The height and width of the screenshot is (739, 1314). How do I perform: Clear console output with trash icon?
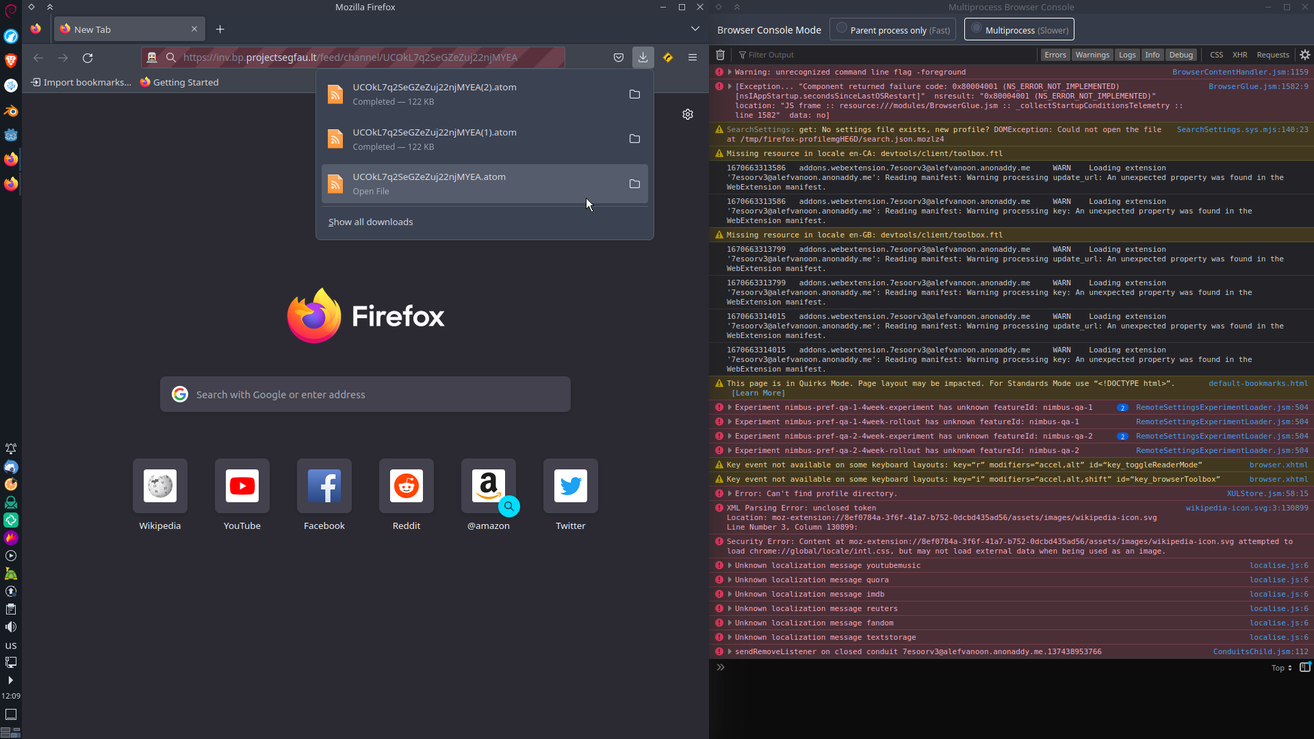(x=720, y=55)
